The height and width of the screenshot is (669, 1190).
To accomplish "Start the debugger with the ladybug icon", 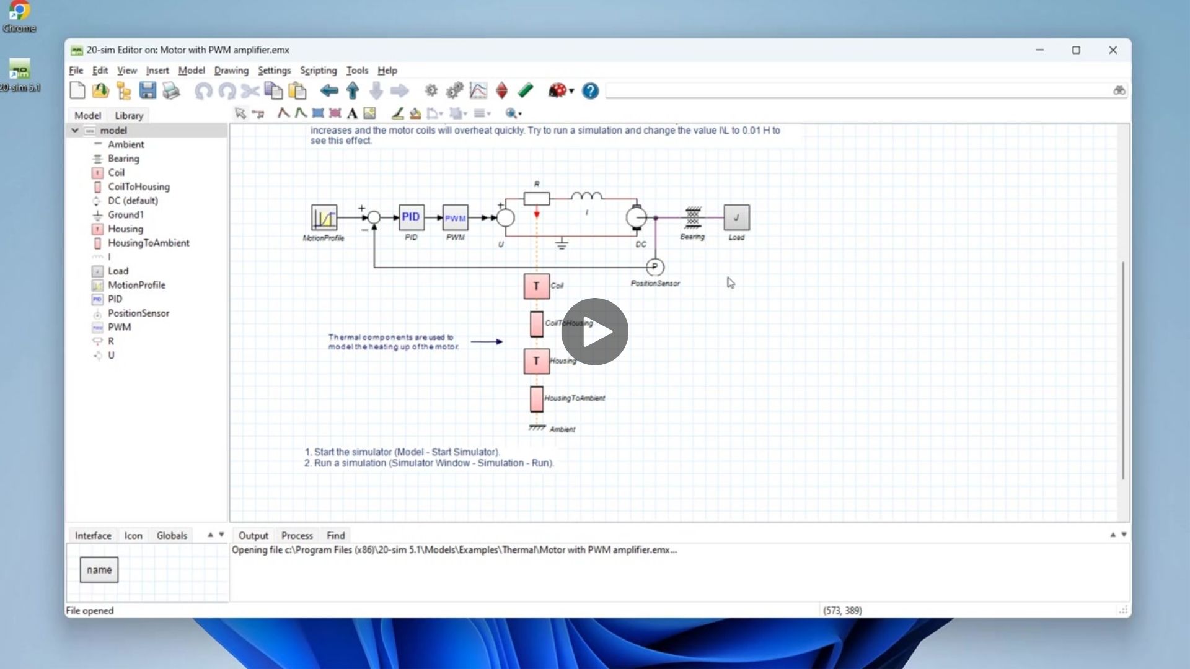I will [x=557, y=90].
